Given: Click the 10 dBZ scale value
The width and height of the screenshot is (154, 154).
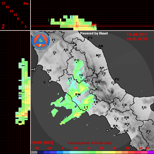Looking at the screenshot, I should coord(76,148).
